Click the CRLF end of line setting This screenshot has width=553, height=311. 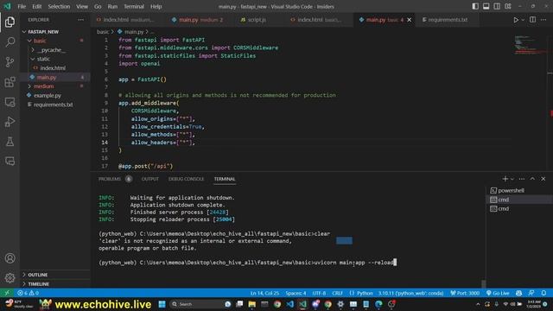(337, 293)
